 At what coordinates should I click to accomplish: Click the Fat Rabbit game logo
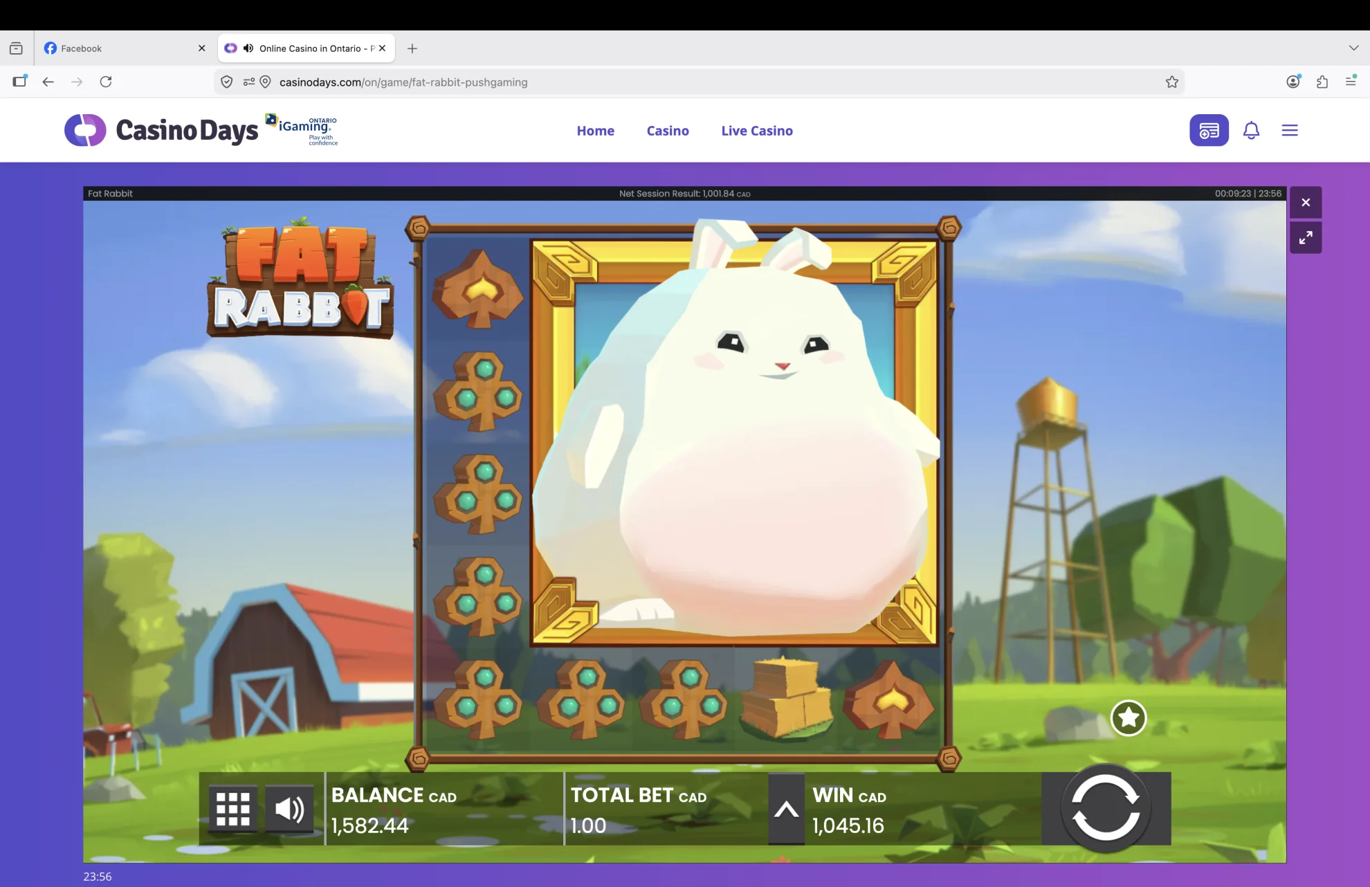click(301, 278)
